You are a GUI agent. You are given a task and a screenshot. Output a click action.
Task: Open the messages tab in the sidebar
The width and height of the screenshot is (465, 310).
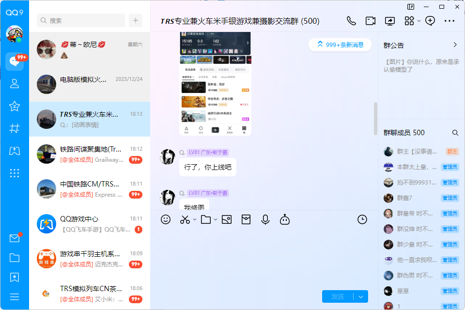pyautogui.click(x=15, y=62)
